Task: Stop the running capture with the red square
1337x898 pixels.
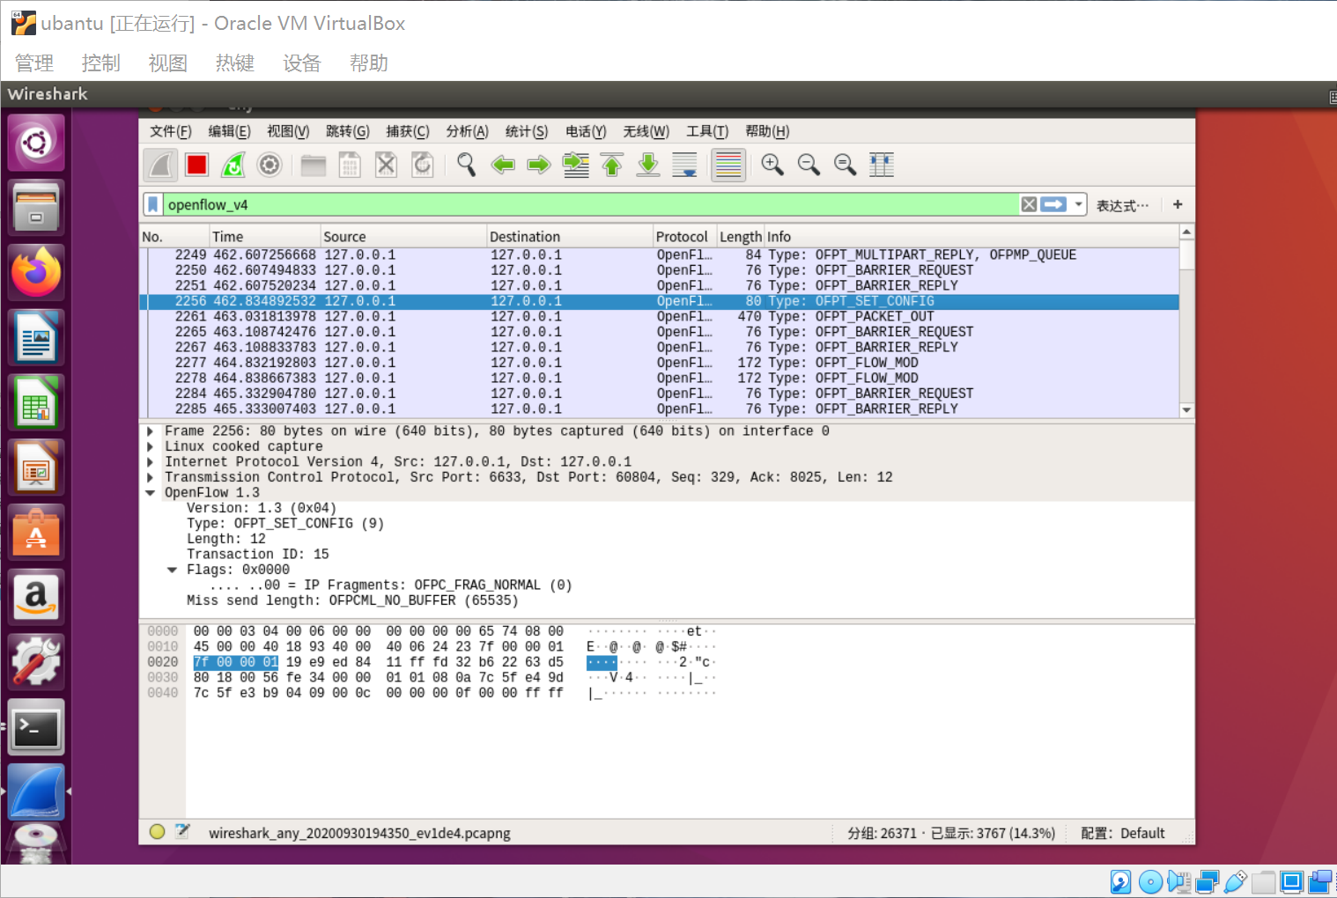Action: [196, 165]
